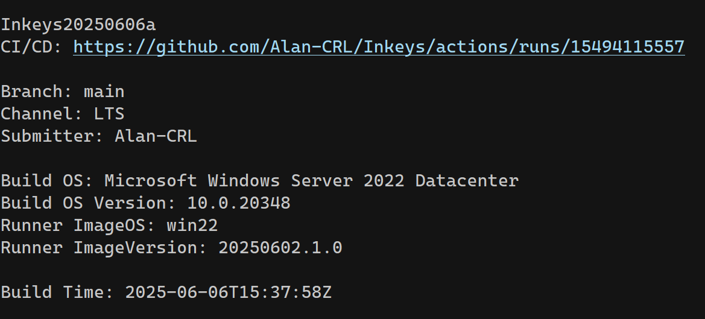Click the branch value 'main'
Image resolution: width=705 pixels, height=319 pixels.
[x=104, y=92]
